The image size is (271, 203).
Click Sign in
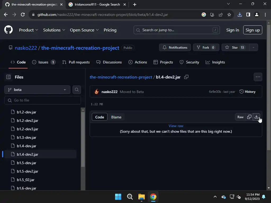(232, 30)
